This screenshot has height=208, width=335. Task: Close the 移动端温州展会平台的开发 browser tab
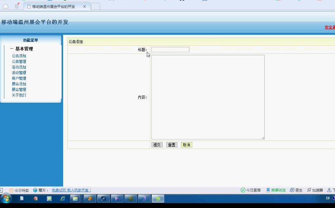tap(84, 6)
